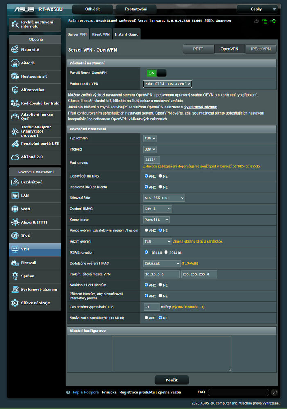Switch to the Klient VPN tab
This screenshot has height=409, width=287.
pyautogui.click(x=101, y=35)
